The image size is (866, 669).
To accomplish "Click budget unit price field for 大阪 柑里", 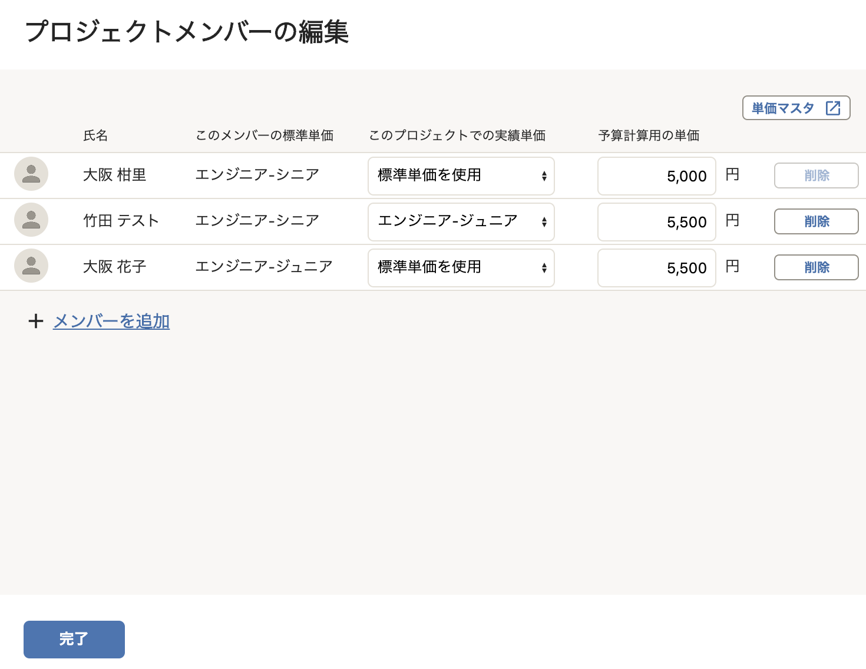I will click(656, 175).
